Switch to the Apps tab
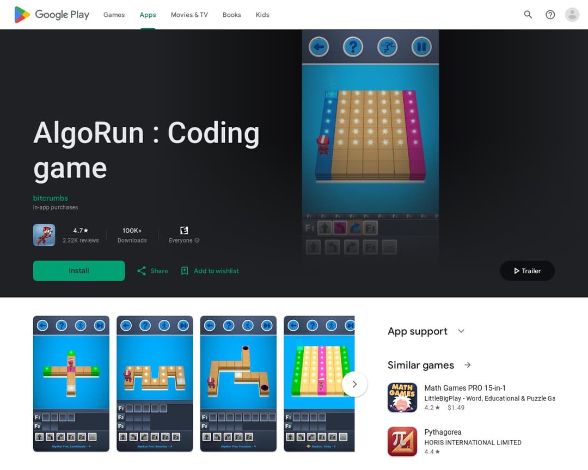Viewport: 588px width, 470px height. pyautogui.click(x=148, y=15)
